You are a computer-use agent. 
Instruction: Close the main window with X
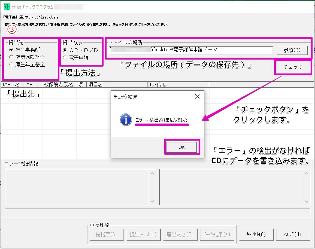(x=307, y=7)
